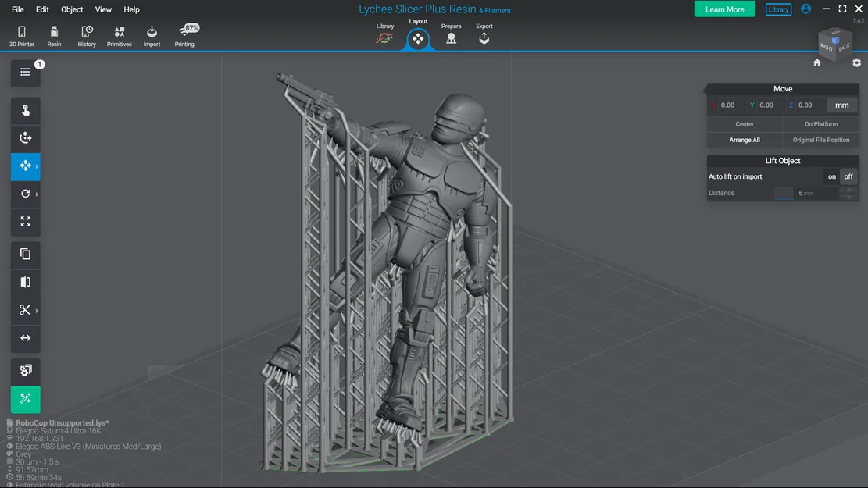Click the Learn More button
Screen dimensions: 868x488
point(724,9)
